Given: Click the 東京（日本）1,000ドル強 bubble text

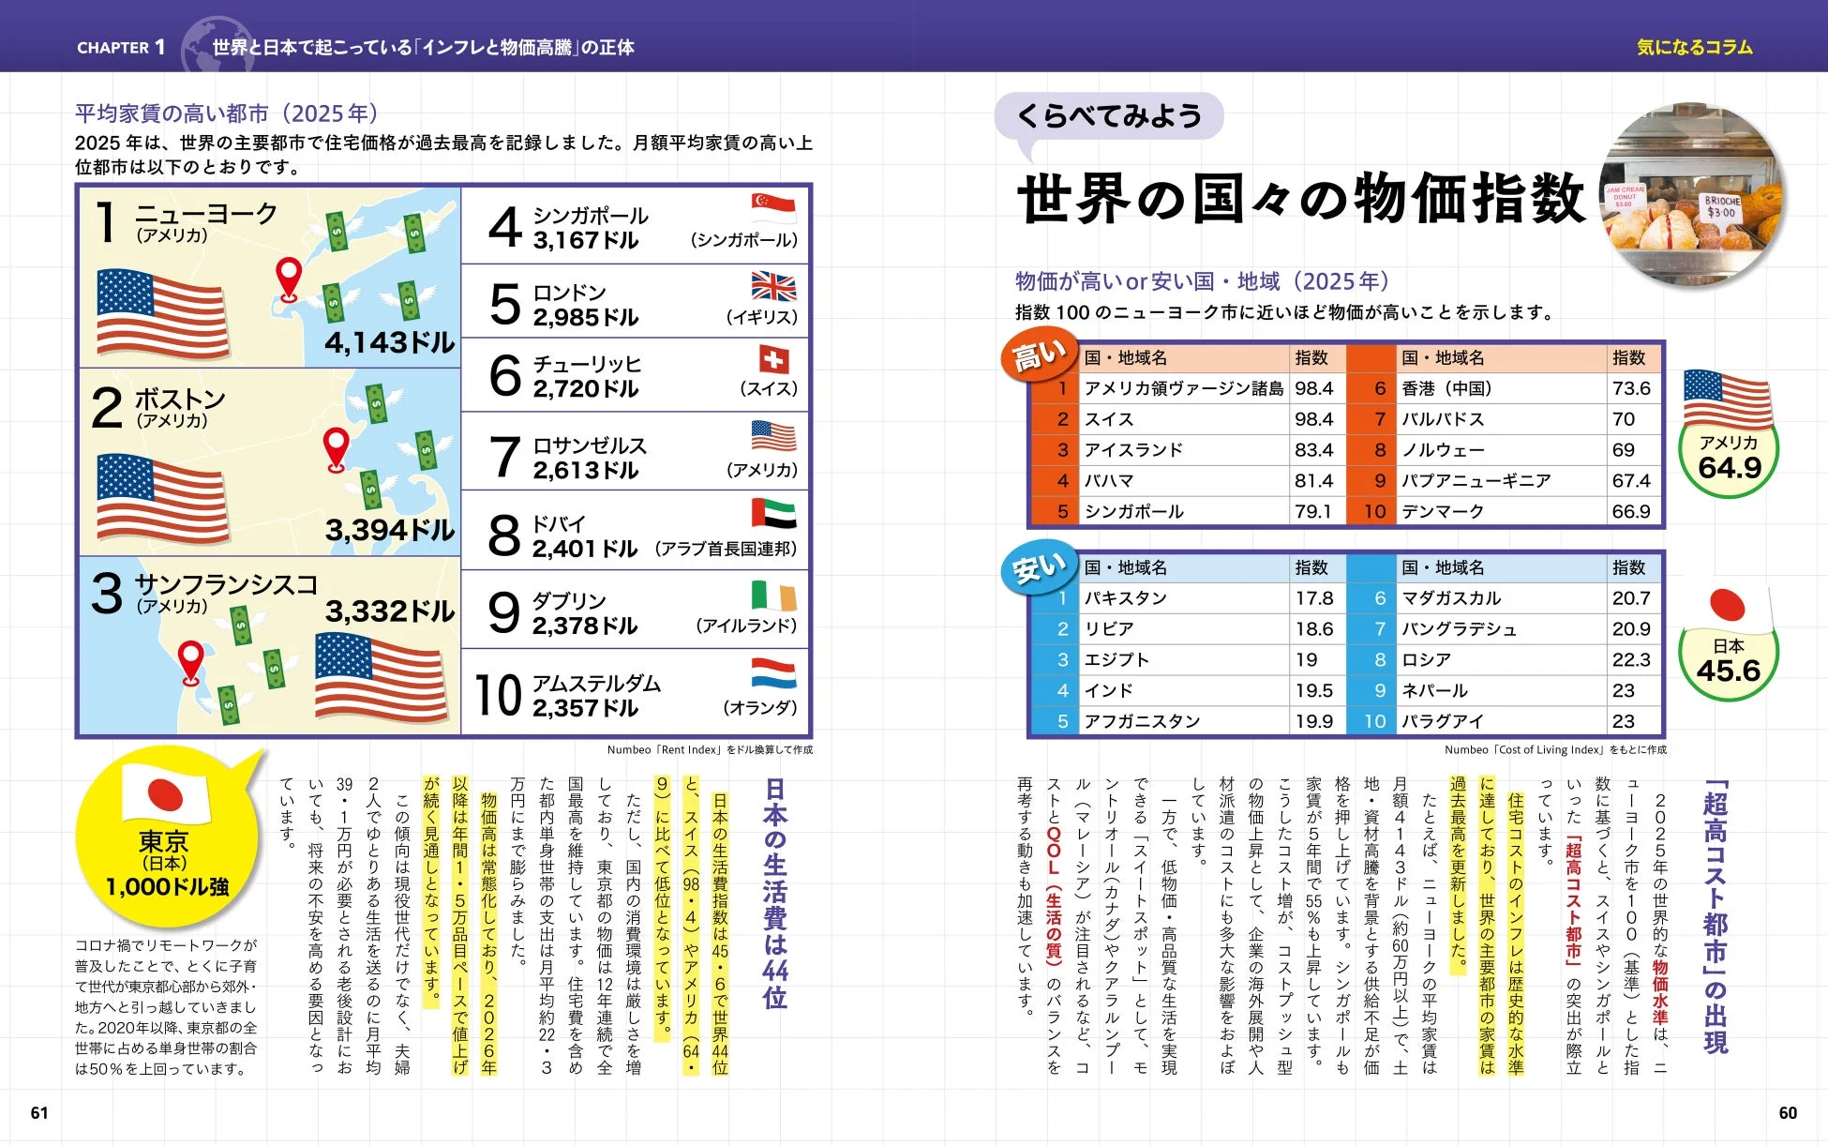Looking at the screenshot, I should 166,864.
